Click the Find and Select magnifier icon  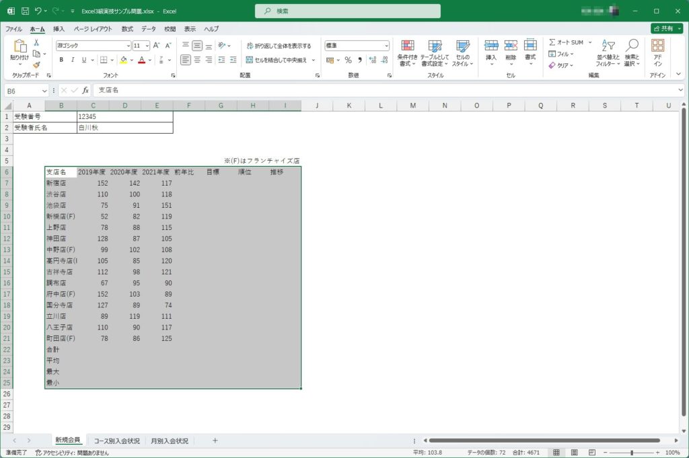point(632,46)
